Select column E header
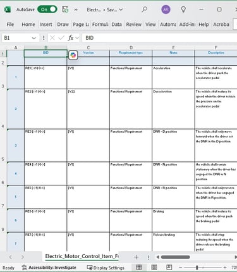Viewport: 237px width, 272px height. tap(173, 47)
